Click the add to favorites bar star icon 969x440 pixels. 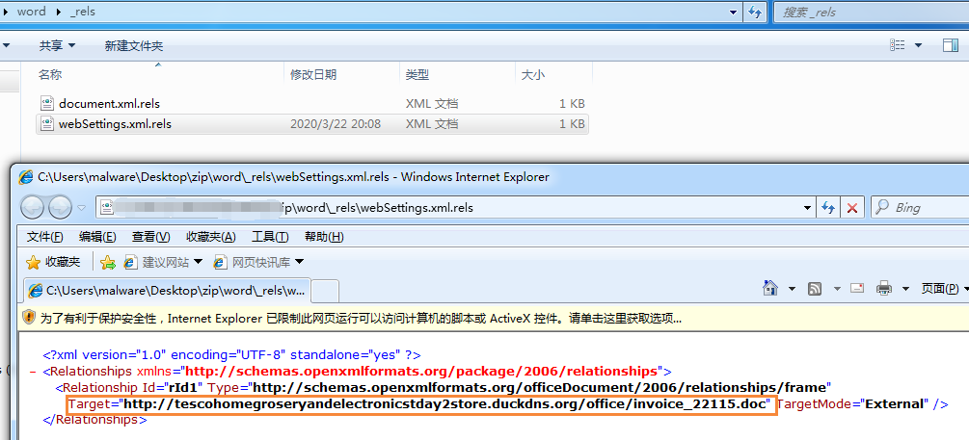click(x=108, y=263)
